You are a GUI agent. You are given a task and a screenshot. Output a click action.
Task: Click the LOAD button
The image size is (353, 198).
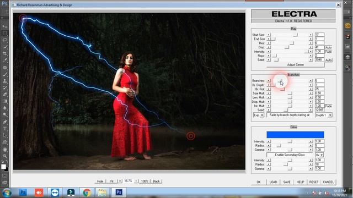[273, 182]
